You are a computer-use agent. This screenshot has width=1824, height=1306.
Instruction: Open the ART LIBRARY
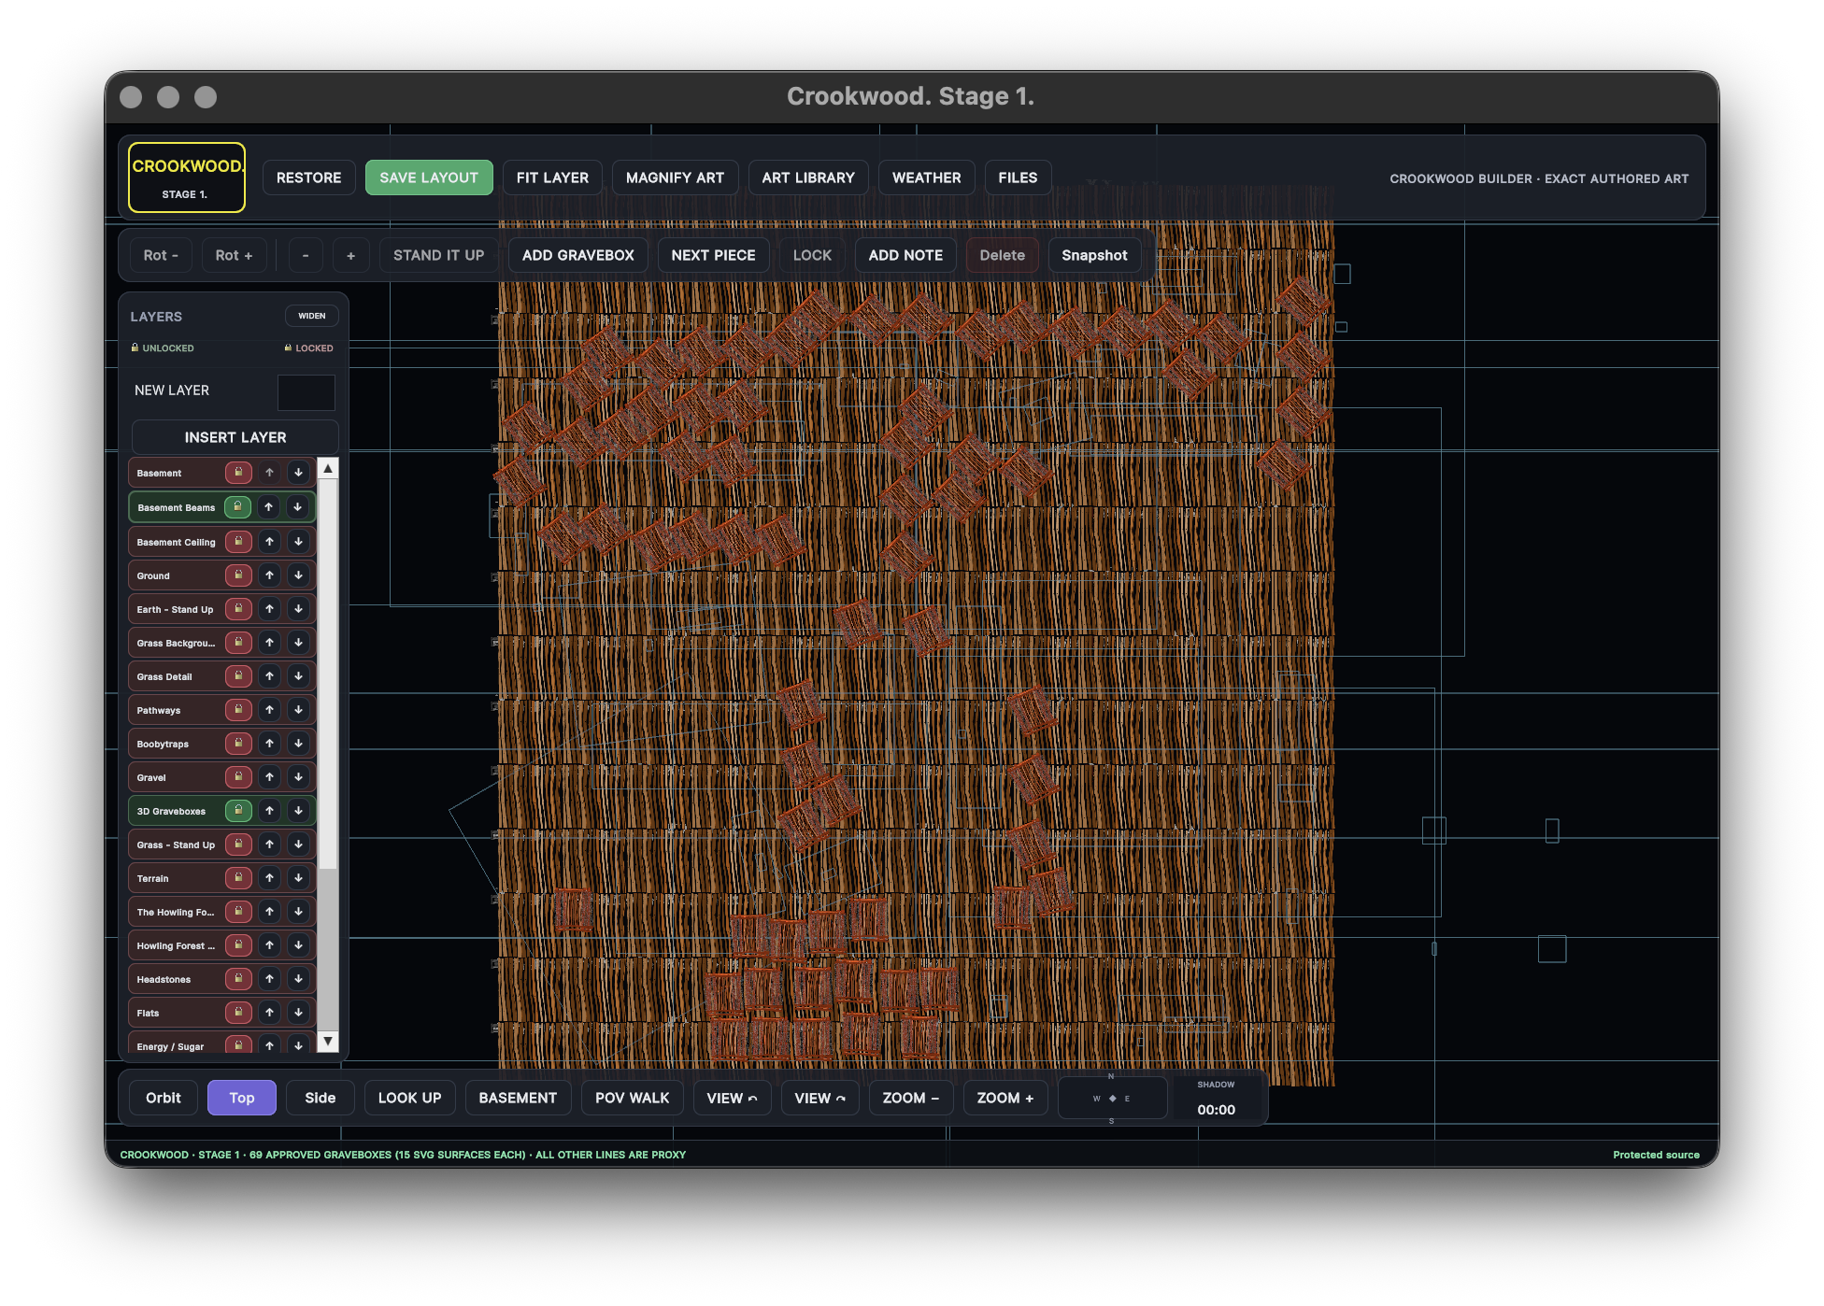808,177
